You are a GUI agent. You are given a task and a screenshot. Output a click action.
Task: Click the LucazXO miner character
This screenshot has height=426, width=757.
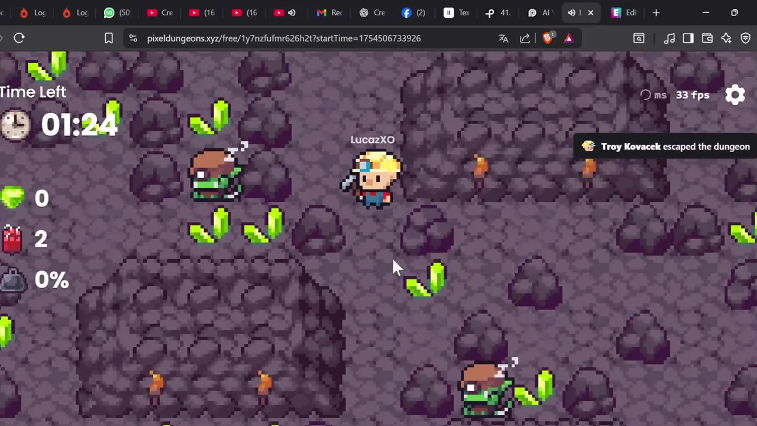tap(374, 179)
